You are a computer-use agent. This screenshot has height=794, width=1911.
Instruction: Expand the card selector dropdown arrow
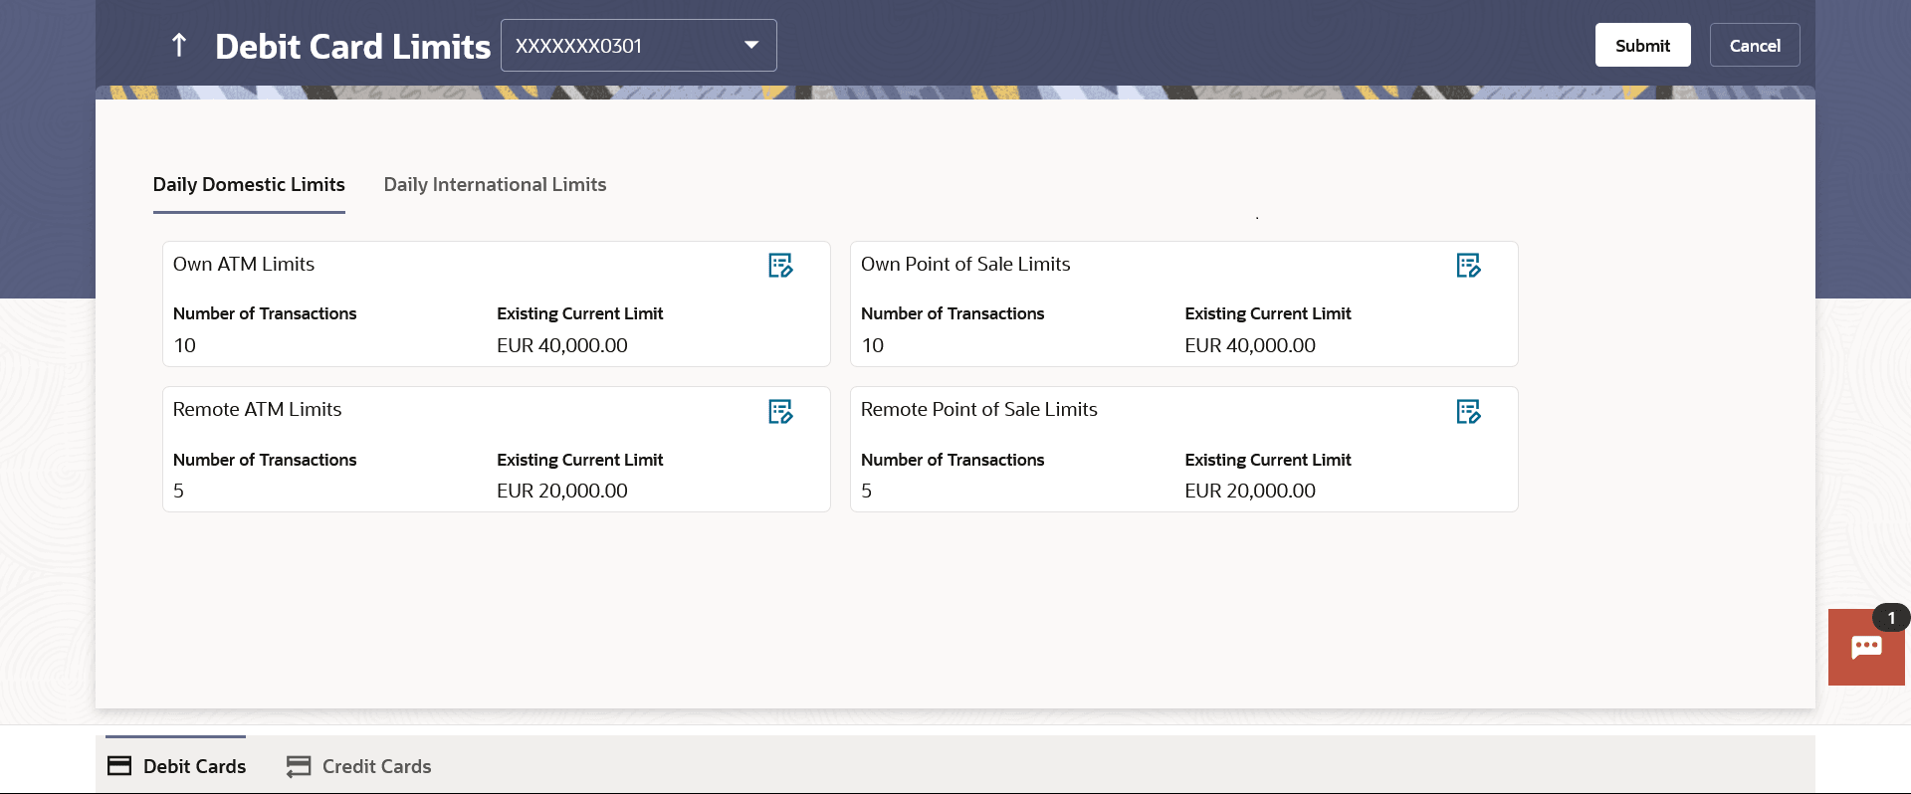751,46
